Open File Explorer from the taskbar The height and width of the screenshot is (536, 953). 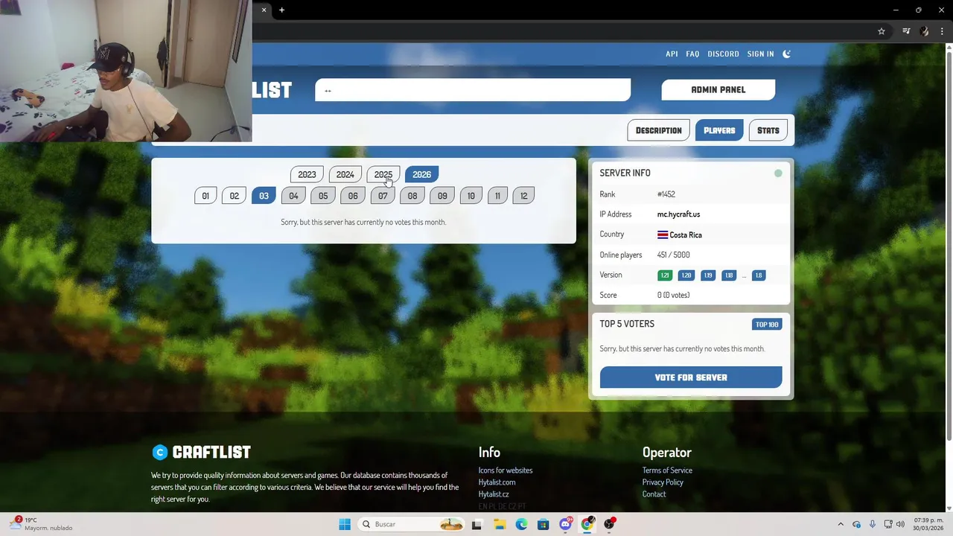(499, 524)
